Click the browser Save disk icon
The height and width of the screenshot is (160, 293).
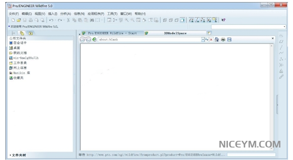coord(229,40)
